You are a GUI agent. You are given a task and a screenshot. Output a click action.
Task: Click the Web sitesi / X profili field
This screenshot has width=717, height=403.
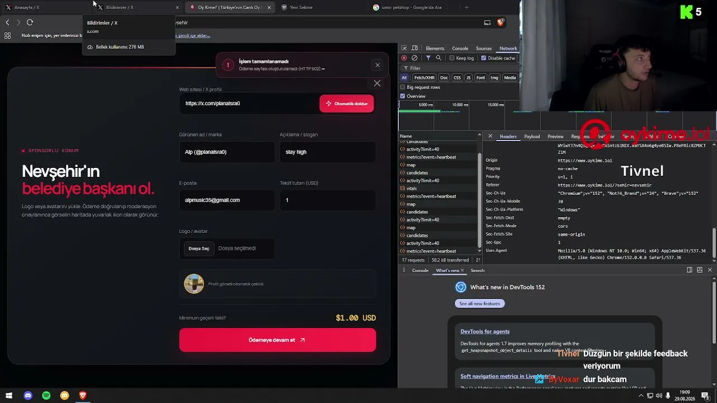coord(249,104)
